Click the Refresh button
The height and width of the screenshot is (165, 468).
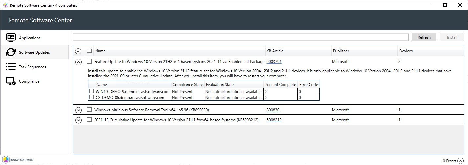click(424, 37)
